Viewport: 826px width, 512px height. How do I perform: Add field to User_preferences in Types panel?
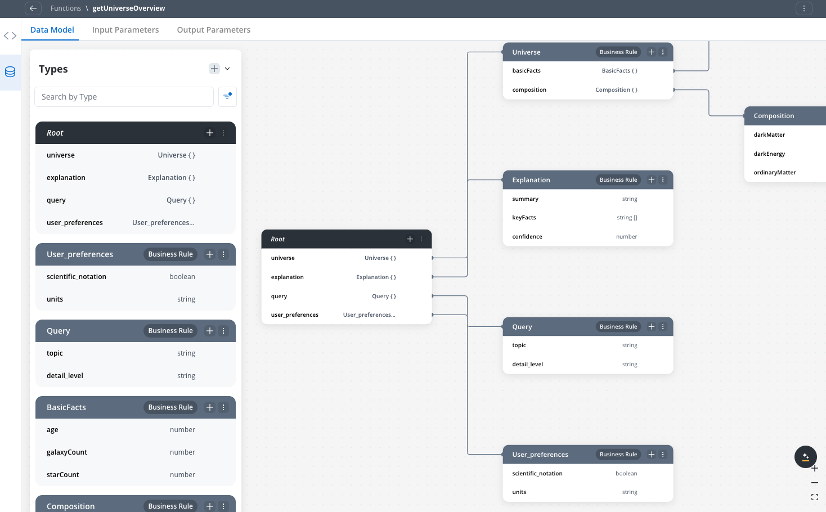pos(210,254)
